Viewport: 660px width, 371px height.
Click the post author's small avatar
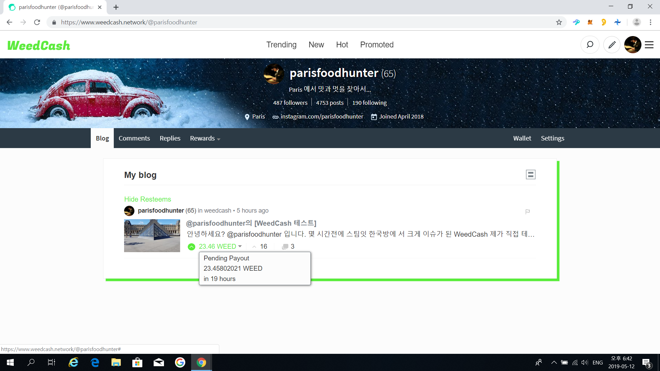pos(129,211)
